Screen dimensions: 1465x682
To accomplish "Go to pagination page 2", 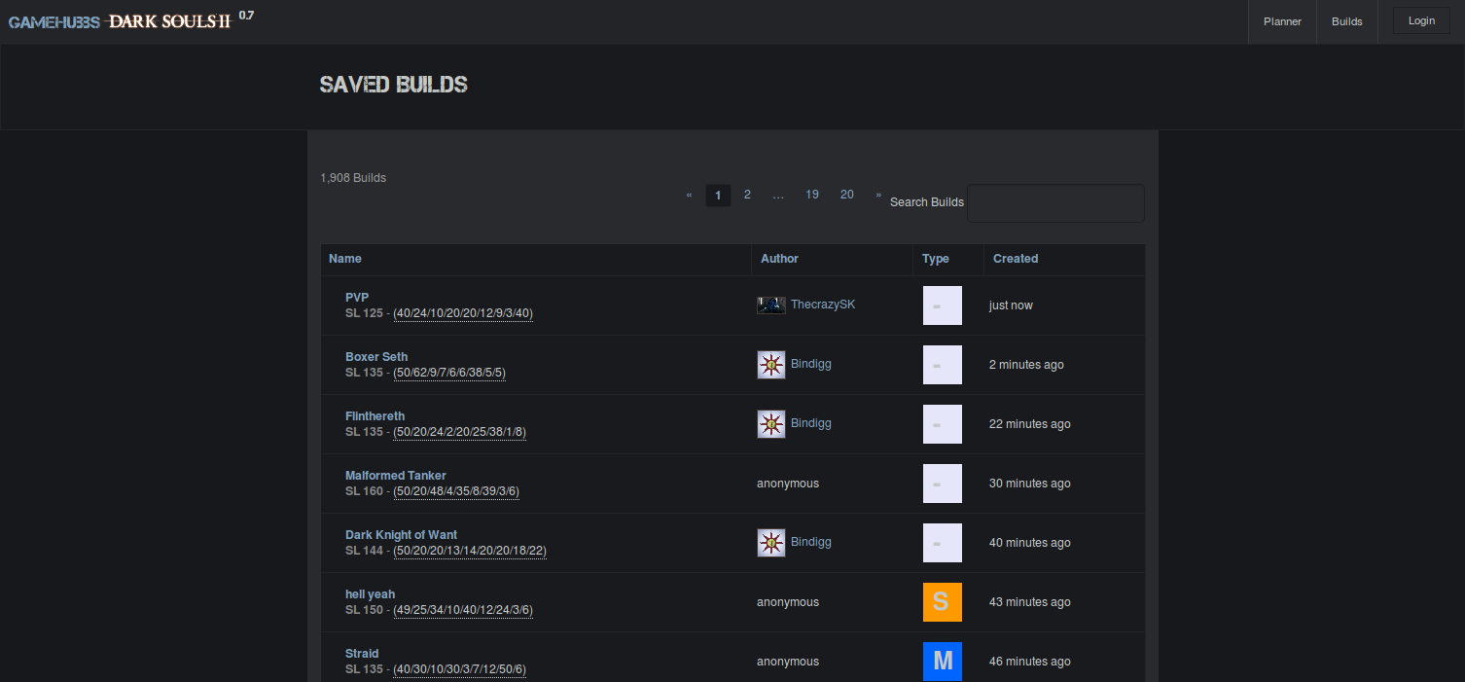I will (747, 195).
